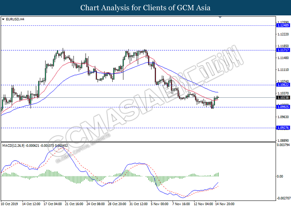291x208 pixels.
Task: Click the 1.09276 support level label
Action: coord(283,128)
